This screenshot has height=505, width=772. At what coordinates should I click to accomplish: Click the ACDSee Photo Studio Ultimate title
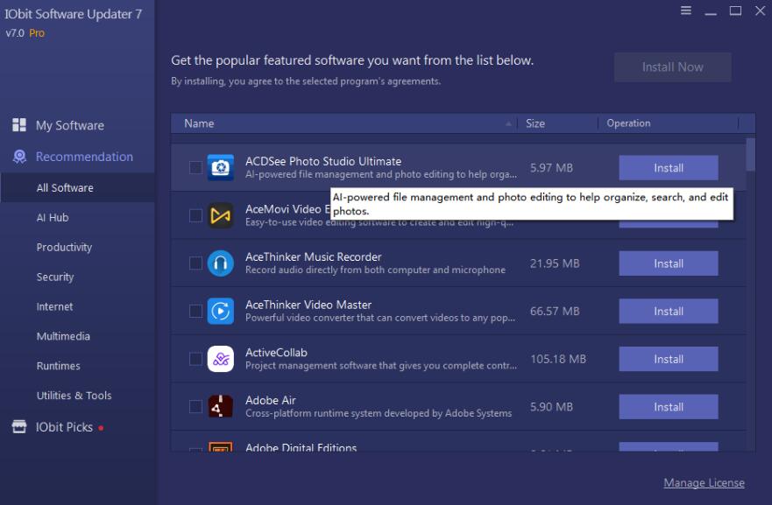click(323, 161)
